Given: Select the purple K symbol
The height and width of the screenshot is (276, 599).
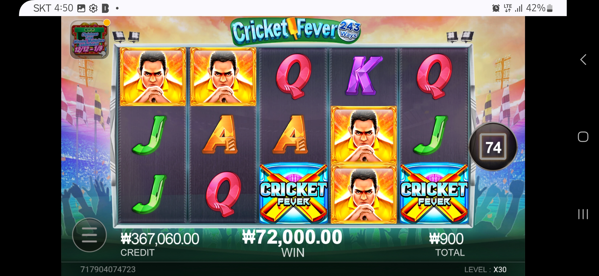Looking at the screenshot, I should 363,76.
